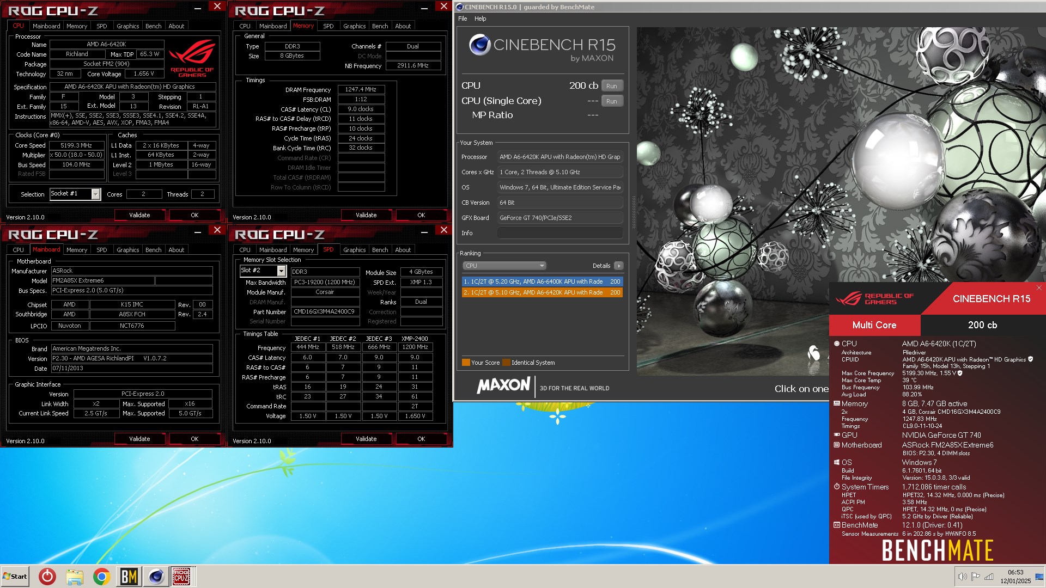Click the Cinebench title bar icon
The image size is (1046, 588).
(x=459, y=7)
